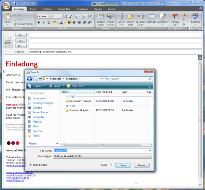Click the To... recipients button
Viewport: 205px width, 190px height.
tap(21, 35)
